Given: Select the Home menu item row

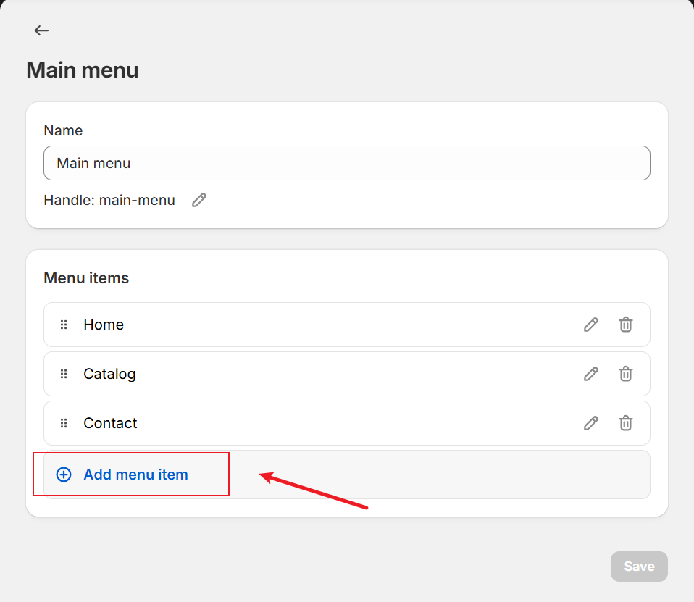Looking at the screenshot, I should [346, 325].
